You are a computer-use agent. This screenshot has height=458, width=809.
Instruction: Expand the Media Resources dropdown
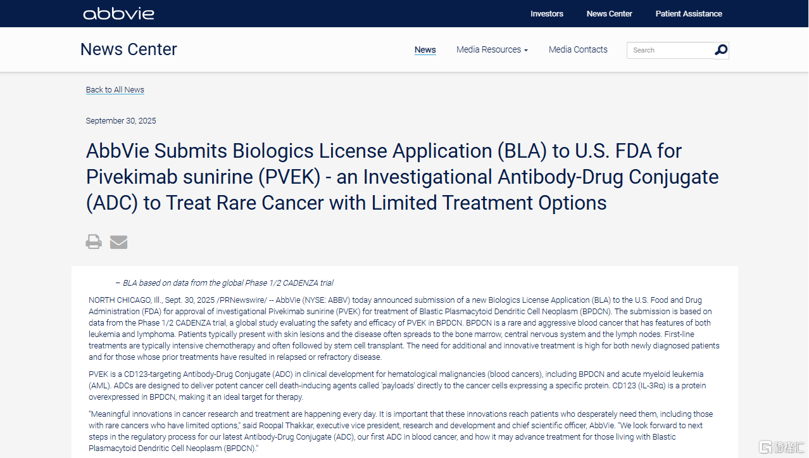492,49
